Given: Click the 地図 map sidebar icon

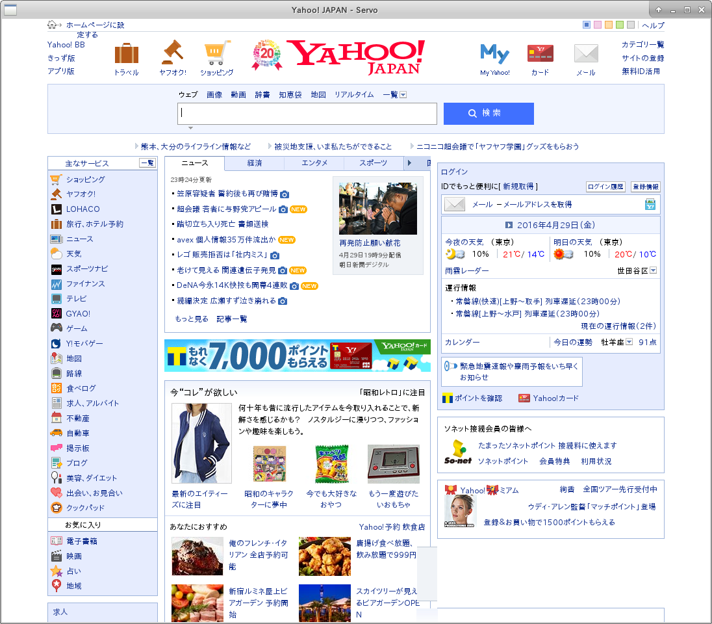Looking at the screenshot, I should [57, 359].
